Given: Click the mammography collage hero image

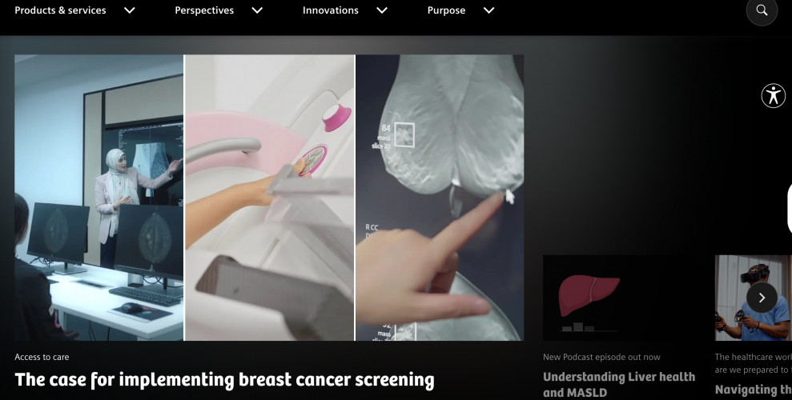Looking at the screenshot, I should pyautogui.click(x=269, y=198).
